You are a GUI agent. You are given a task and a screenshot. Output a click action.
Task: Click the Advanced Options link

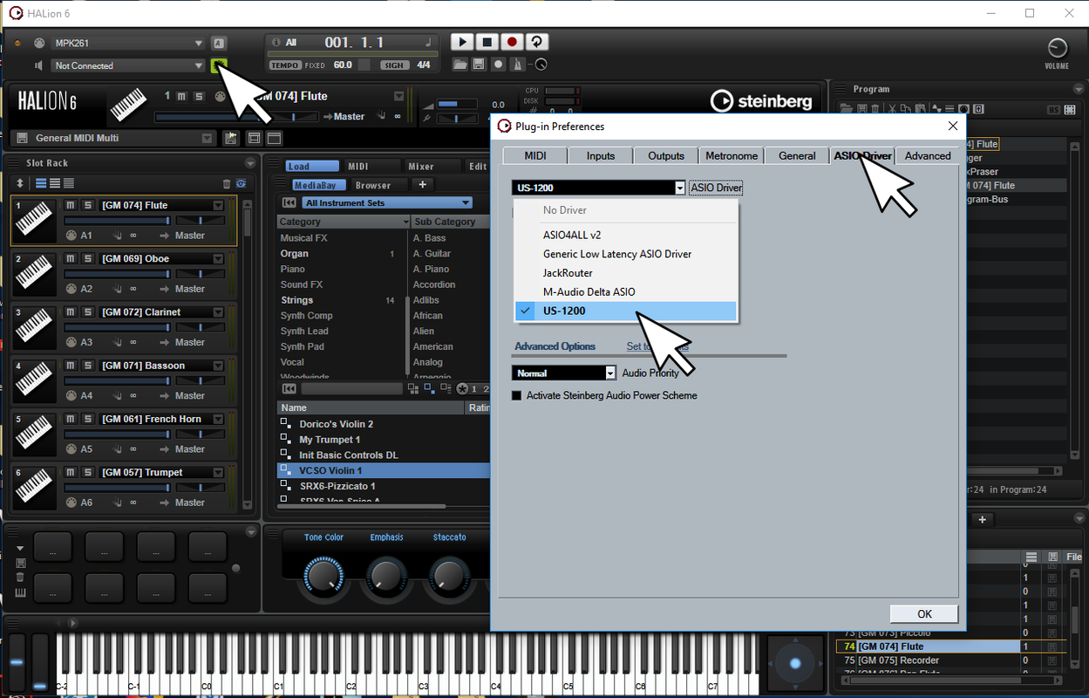(x=555, y=346)
